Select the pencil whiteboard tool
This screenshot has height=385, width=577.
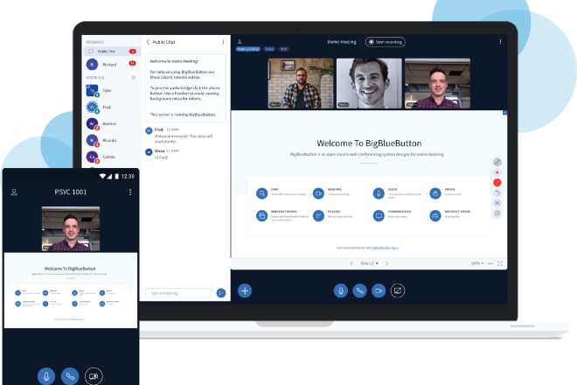497,162
